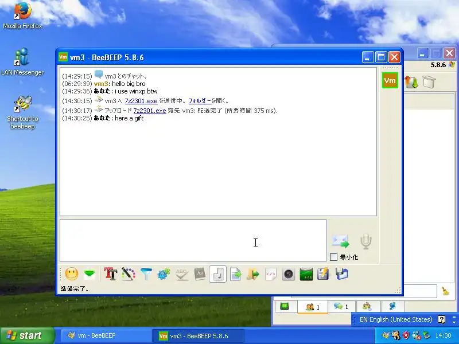Open the emoticon smiley picker
The width and height of the screenshot is (459, 344).
click(x=71, y=275)
